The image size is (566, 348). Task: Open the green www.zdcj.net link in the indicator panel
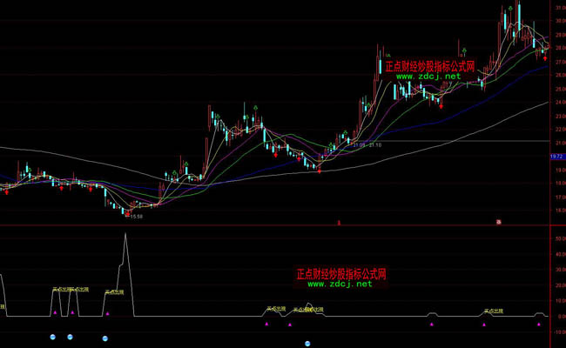point(340,284)
